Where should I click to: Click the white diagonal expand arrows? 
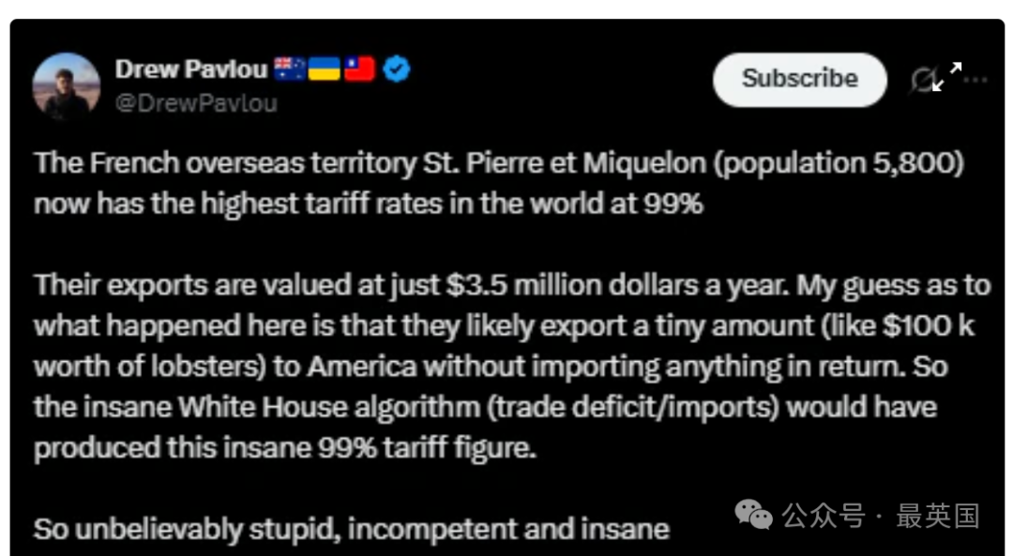[947, 76]
